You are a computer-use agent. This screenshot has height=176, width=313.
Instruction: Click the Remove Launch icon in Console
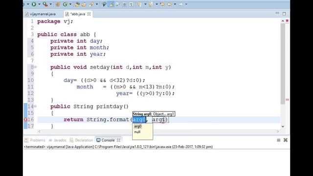tap(286, 140)
